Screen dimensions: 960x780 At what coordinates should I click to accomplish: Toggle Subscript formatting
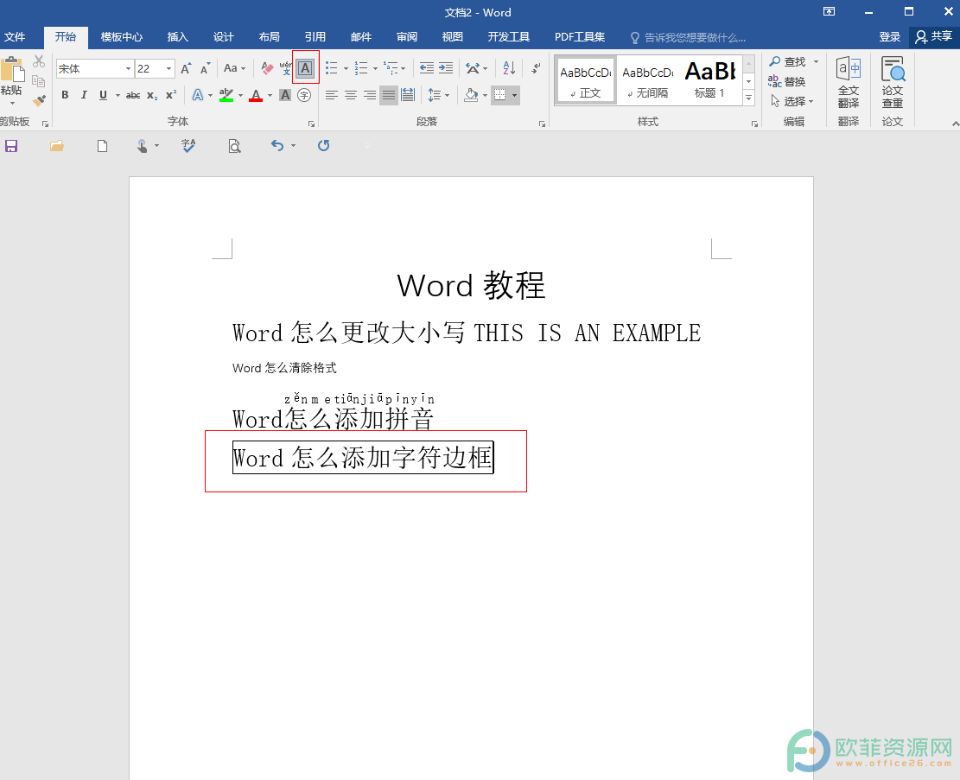[x=152, y=95]
